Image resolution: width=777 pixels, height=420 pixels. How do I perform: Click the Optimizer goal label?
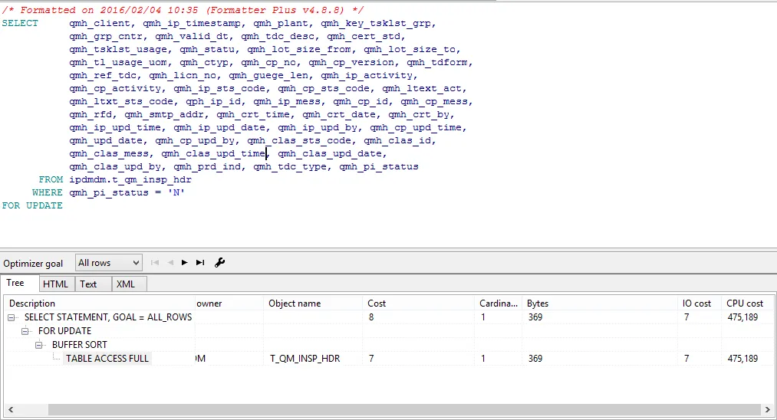click(x=33, y=264)
